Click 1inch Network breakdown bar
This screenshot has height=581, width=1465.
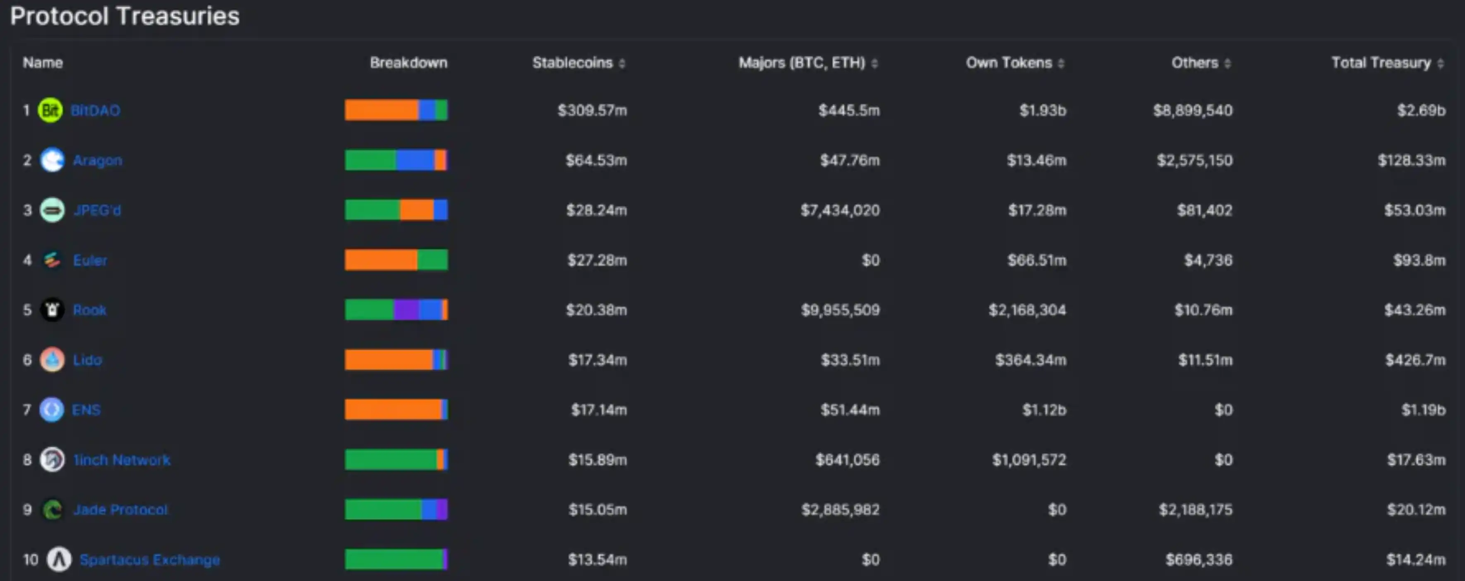(396, 460)
